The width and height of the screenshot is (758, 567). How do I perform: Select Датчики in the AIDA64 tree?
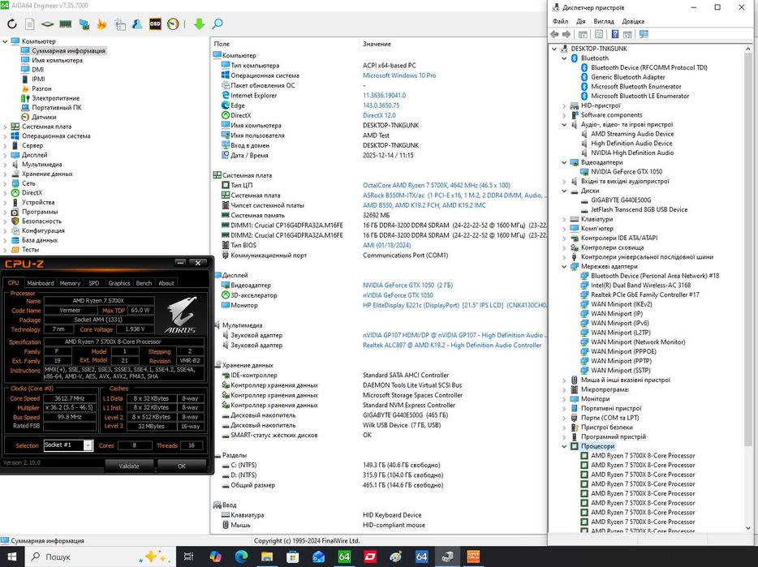coord(44,117)
